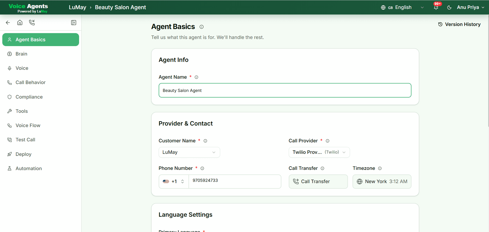Click the Agent Name input field

(x=285, y=90)
